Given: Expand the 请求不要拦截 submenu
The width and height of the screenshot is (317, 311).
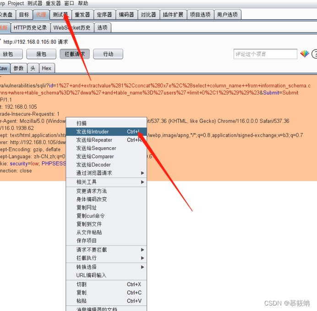Looking at the screenshot, I should point(106,250).
